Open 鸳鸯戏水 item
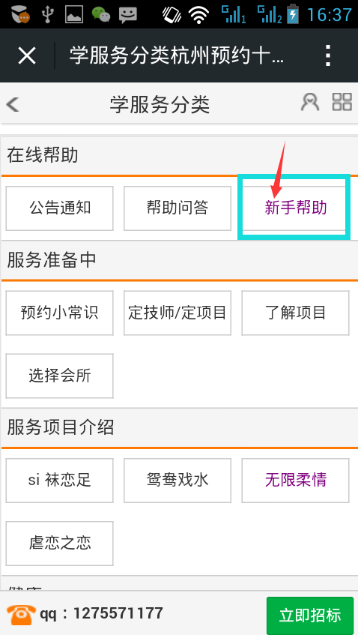This screenshot has width=358, height=635. (x=178, y=481)
